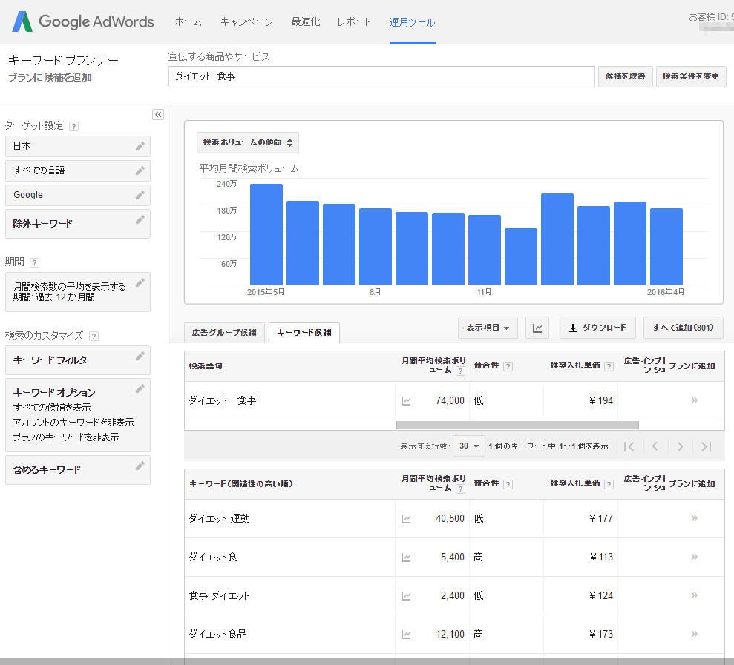734x665 pixels.
Task: Add ダイエット食品 to plan via chevron
Action: coord(694,634)
